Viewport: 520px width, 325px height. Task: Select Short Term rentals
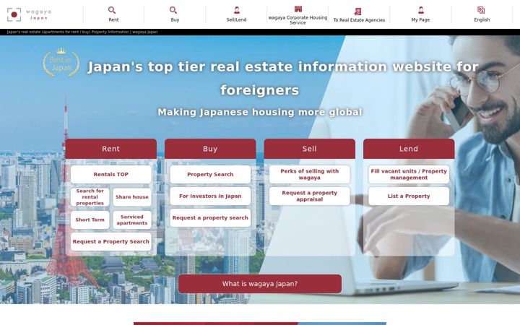pos(90,220)
